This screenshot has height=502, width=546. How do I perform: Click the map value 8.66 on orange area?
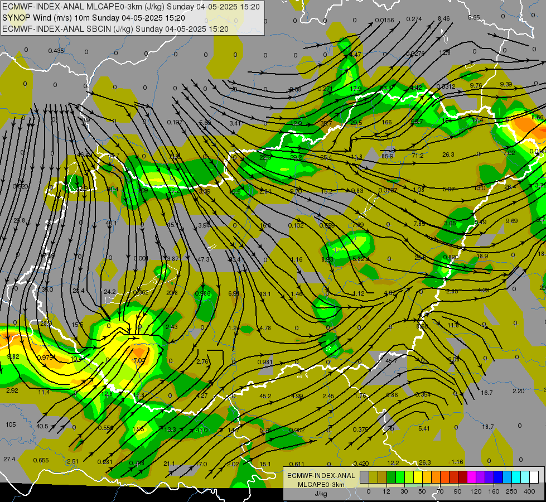pos(537,117)
